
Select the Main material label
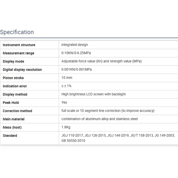point(13,119)
